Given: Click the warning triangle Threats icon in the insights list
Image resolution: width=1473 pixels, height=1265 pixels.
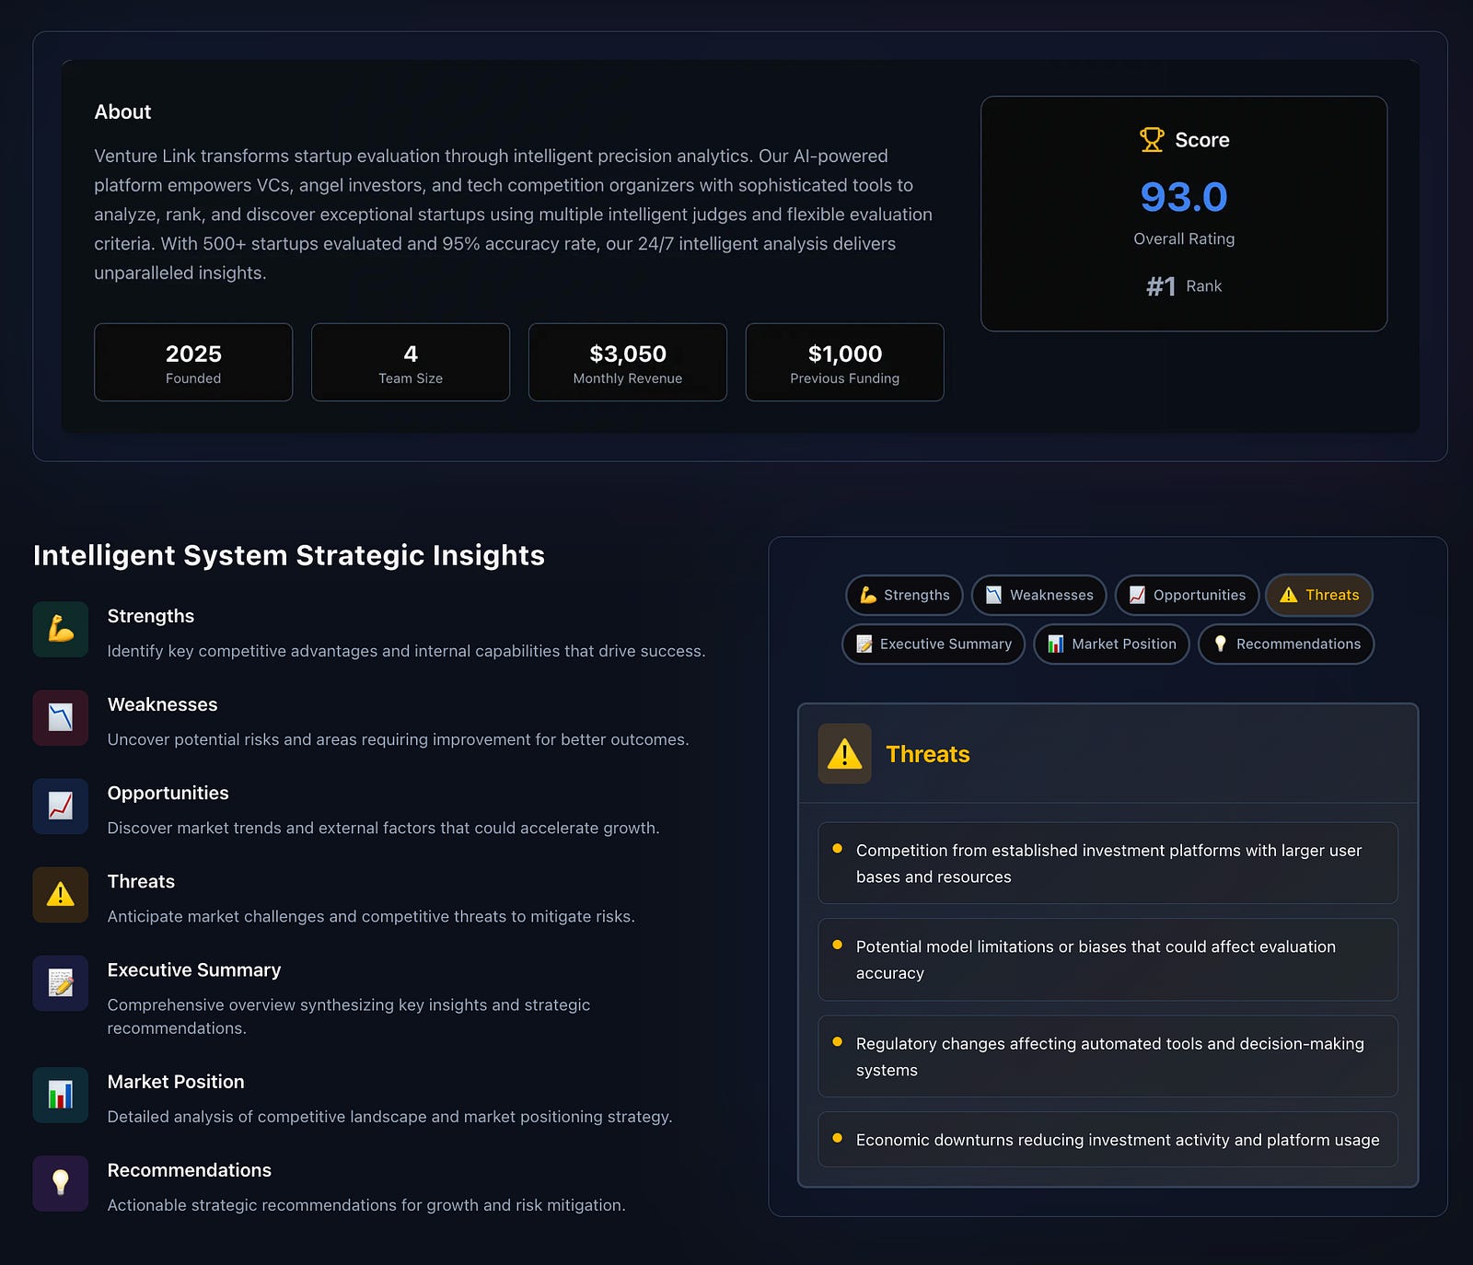Looking at the screenshot, I should pos(61,894).
